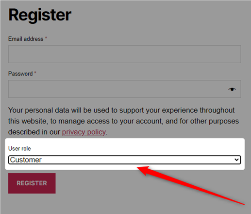Submit the form with REGISTER button
This screenshot has height=214, width=251.
point(32,183)
